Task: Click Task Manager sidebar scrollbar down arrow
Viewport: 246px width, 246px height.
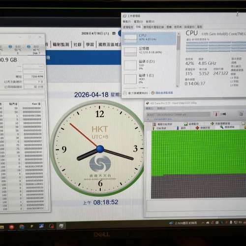Action: (178, 86)
